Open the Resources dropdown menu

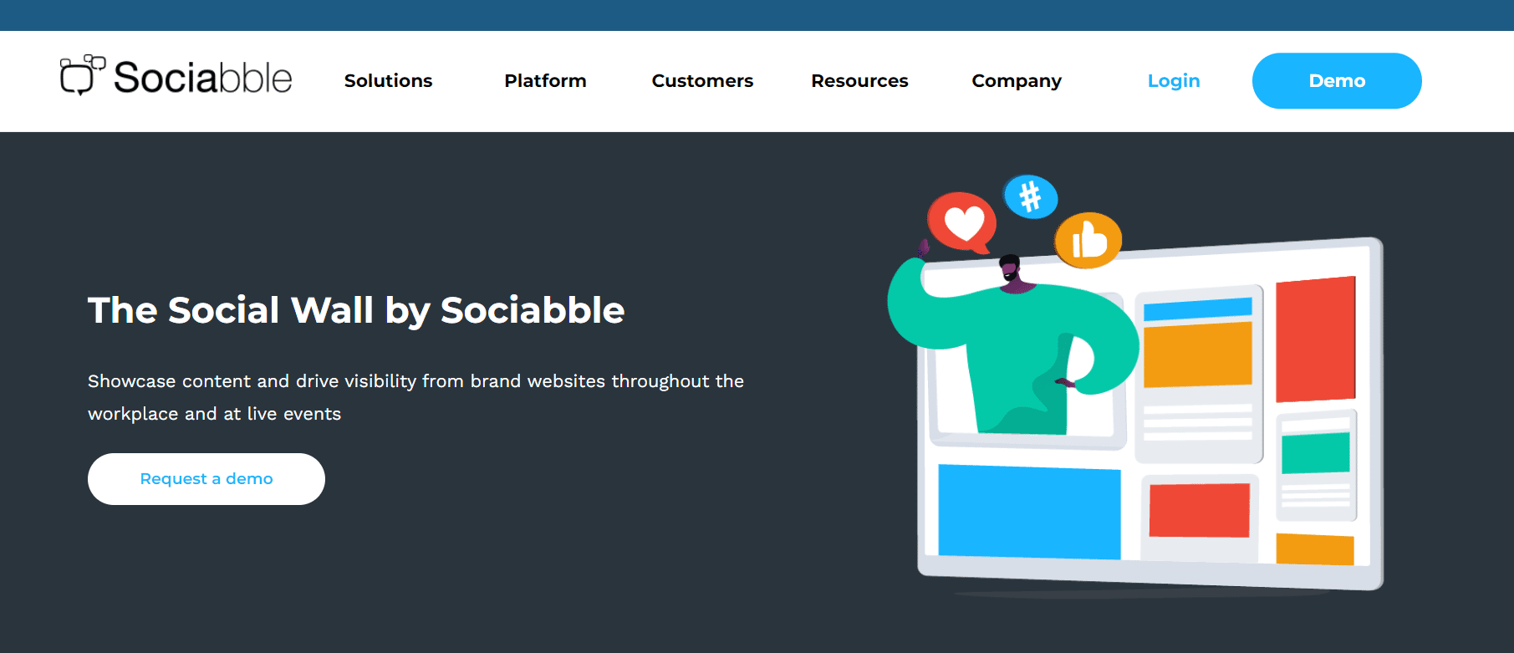pos(859,81)
